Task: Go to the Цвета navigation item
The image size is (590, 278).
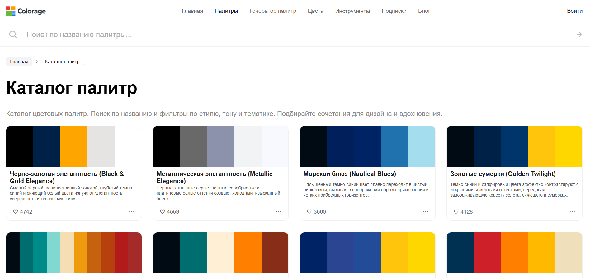Action: [x=316, y=11]
